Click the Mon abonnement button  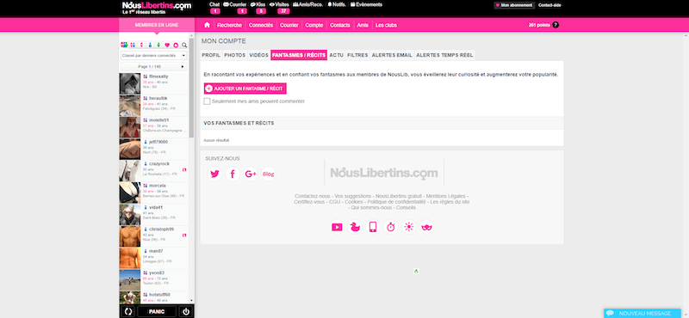pos(514,5)
